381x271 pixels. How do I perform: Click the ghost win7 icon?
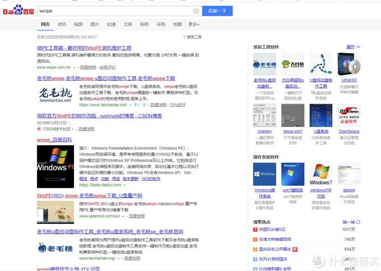pos(293,115)
